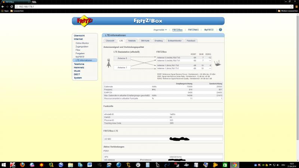Click the eNodeB-ID row

(x=163, y=114)
